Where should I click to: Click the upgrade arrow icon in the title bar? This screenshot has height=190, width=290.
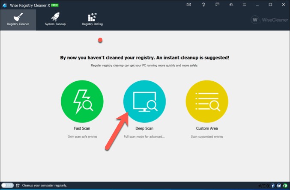pyautogui.click(x=203, y=5)
